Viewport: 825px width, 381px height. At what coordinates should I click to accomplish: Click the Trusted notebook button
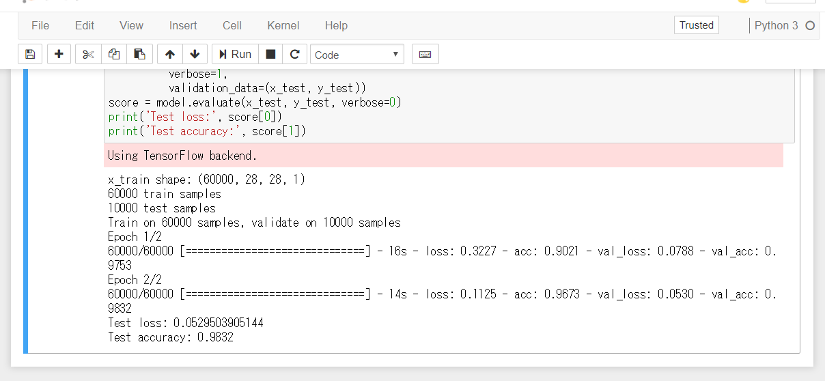[x=697, y=25]
